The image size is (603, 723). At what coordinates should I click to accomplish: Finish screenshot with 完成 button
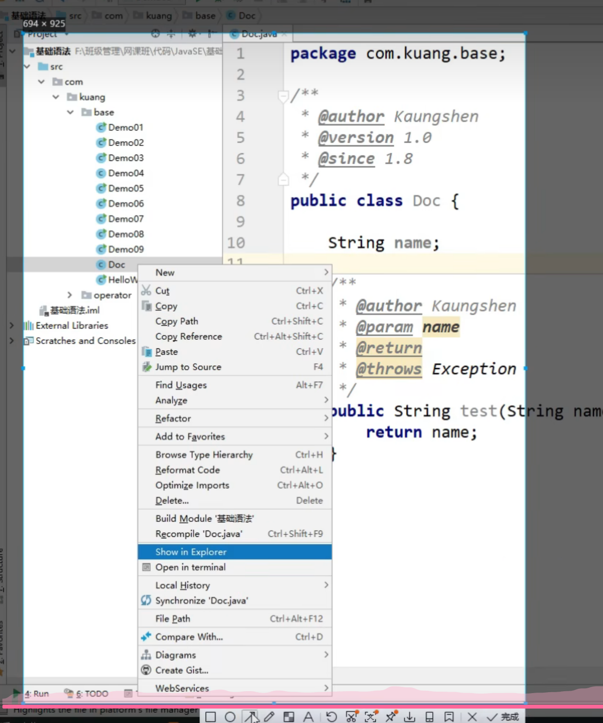point(503,717)
